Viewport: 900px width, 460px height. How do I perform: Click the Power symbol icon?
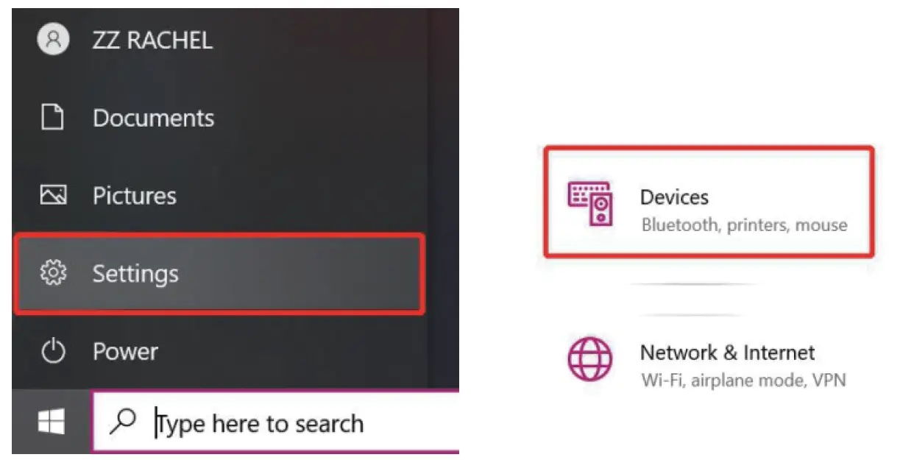53,351
